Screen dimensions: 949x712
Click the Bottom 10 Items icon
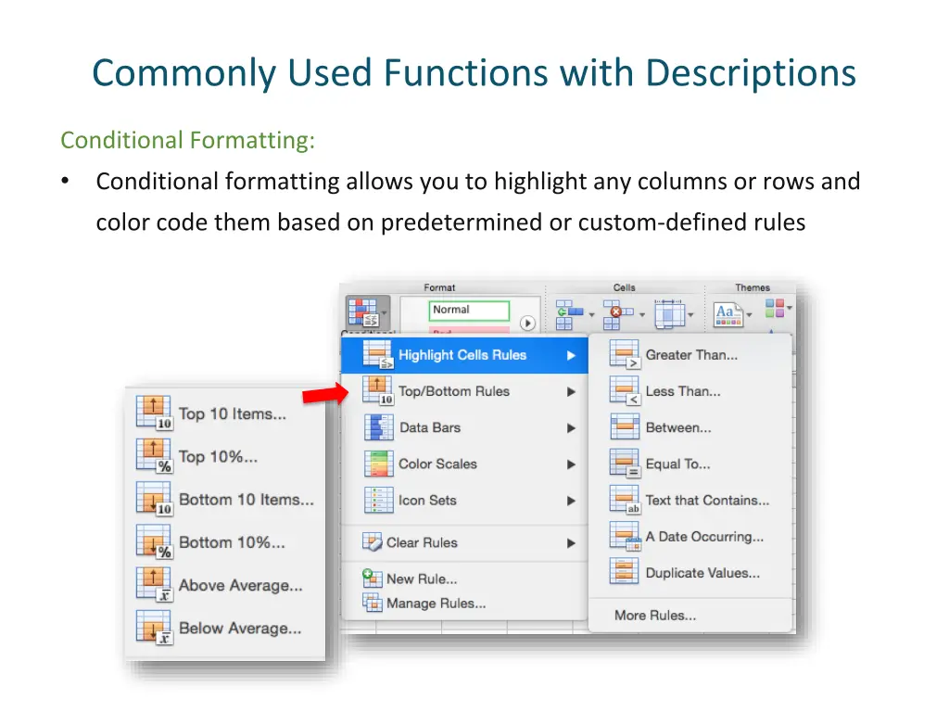click(x=155, y=499)
